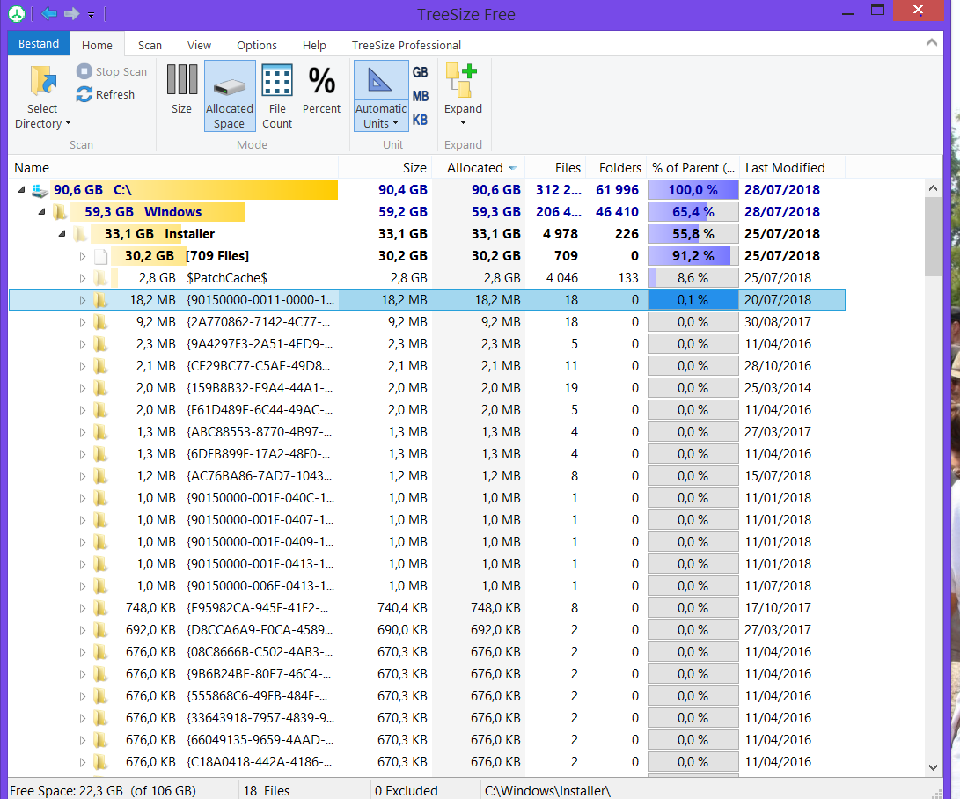The width and height of the screenshot is (960, 799).
Task: Click folder icon of {F61D489E-6C44-49AC
Action: coord(100,410)
